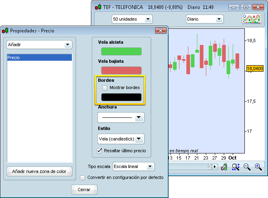
Task: Open the Escala lineal scale type dropdown
Action: 134,166
